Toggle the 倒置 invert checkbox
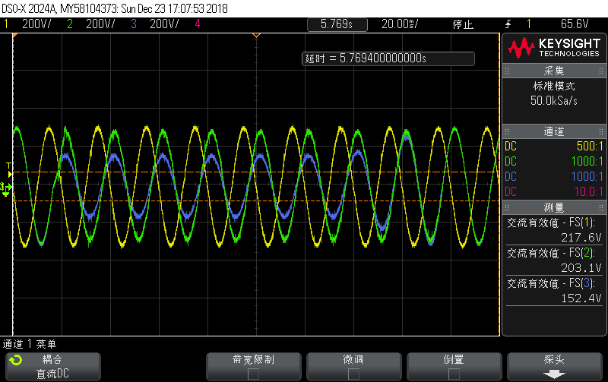 click(454, 374)
